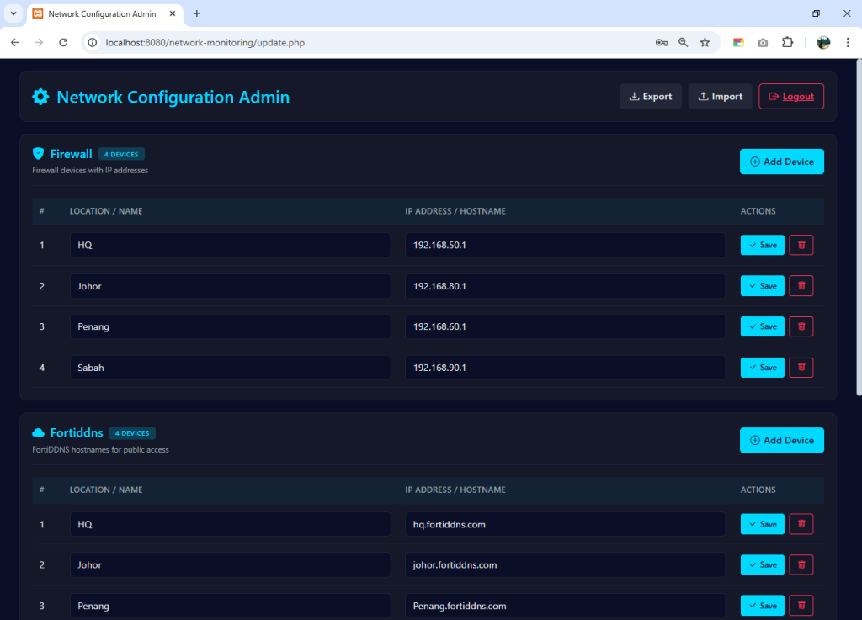Image resolution: width=862 pixels, height=620 pixels.
Task: Delete the HQ firewall device via trash icon
Action: click(x=801, y=245)
